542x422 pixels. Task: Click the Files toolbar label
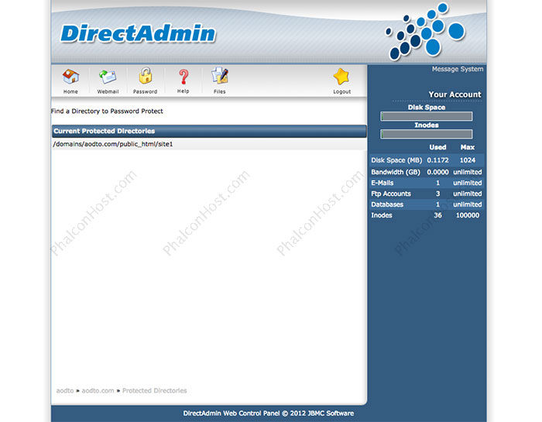pos(219,91)
